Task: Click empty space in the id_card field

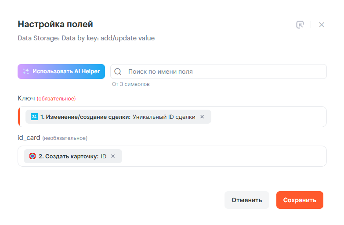Action: 224,156
